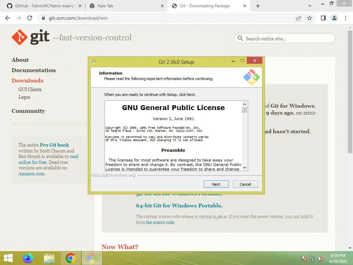
Task: Minimize the Chrome window
Action: click(323, 3)
